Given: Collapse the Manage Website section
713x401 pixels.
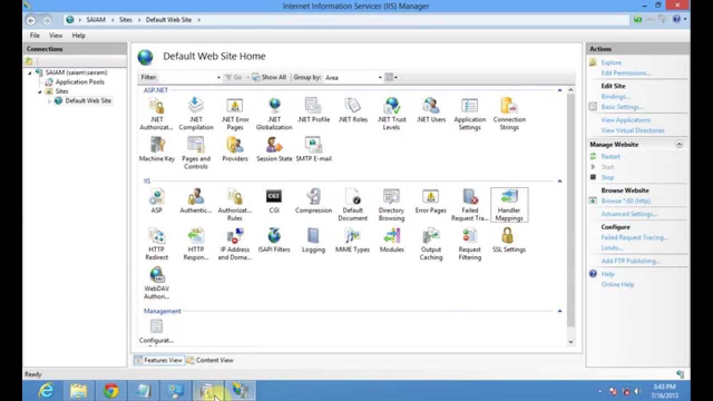Looking at the screenshot, I should [x=679, y=144].
